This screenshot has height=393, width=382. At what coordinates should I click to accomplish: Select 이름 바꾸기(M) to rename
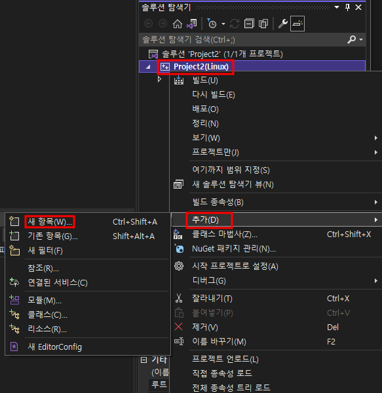click(276, 341)
